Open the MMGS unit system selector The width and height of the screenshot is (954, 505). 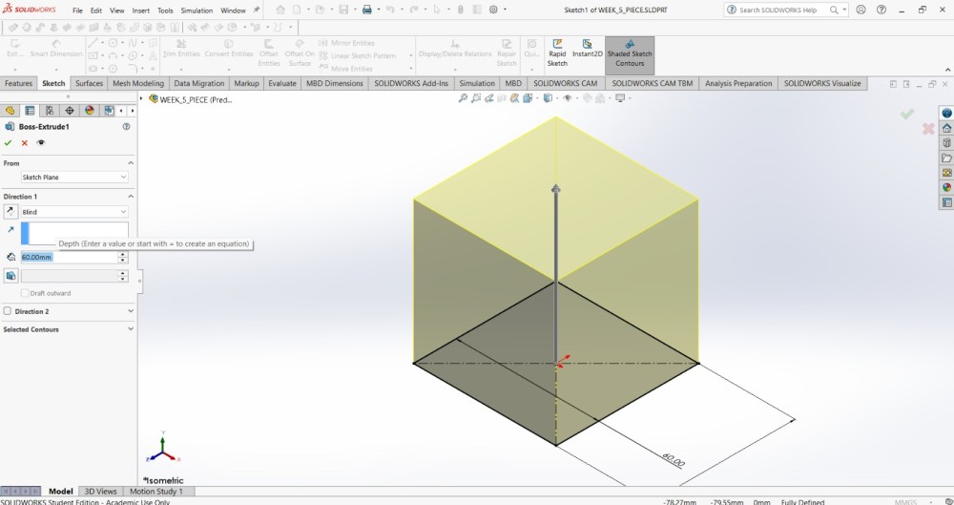click(x=905, y=502)
